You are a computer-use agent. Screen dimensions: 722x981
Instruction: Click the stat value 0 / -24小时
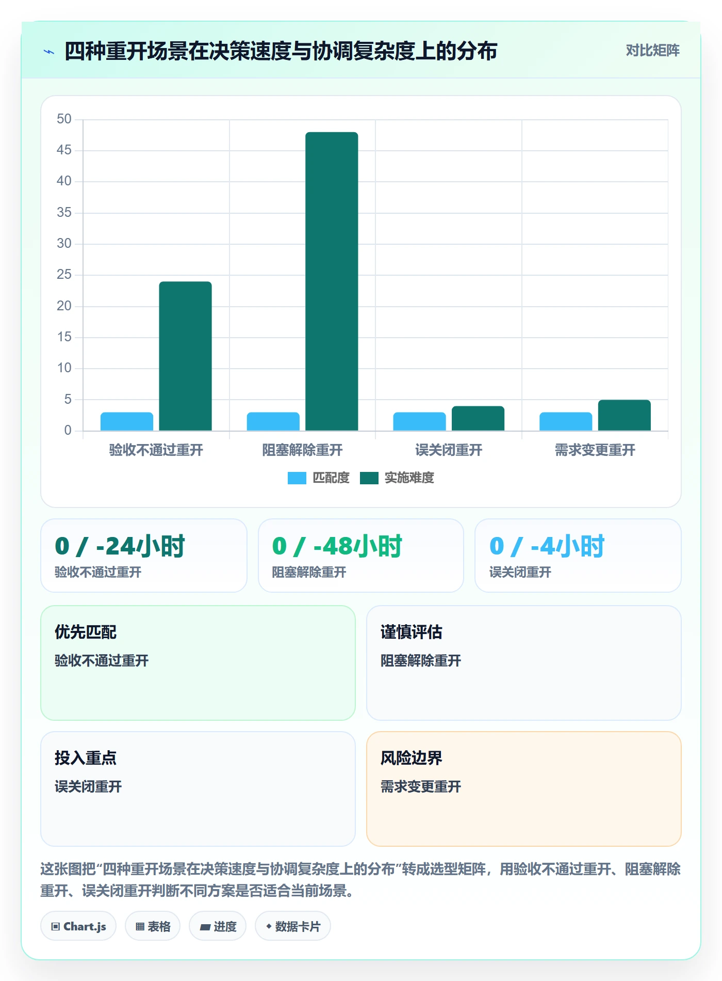point(120,546)
